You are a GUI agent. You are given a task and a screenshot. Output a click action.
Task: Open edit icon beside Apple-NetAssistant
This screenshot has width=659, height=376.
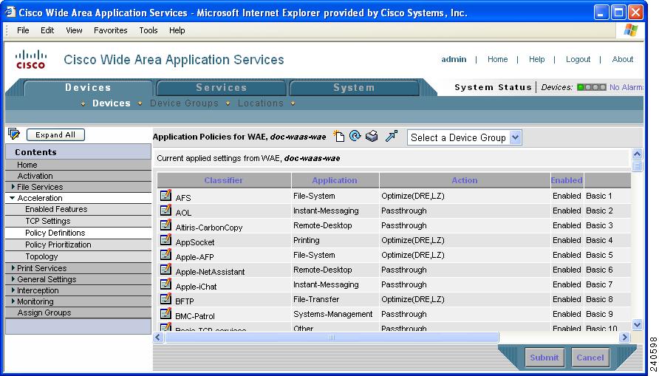coord(165,270)
